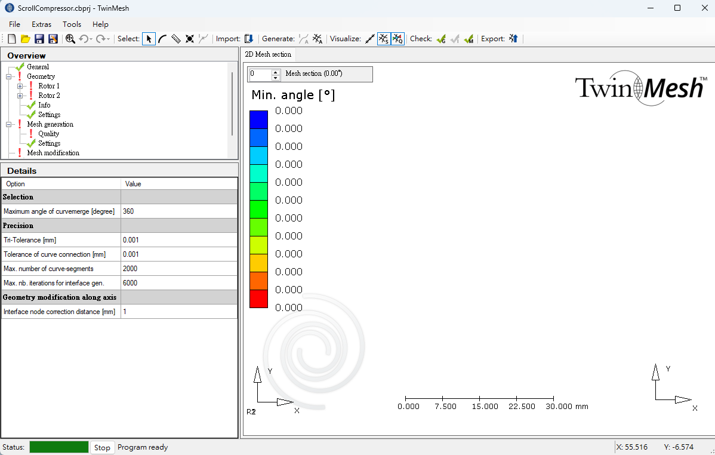Click the Precision group row

[x=119, y=226]
